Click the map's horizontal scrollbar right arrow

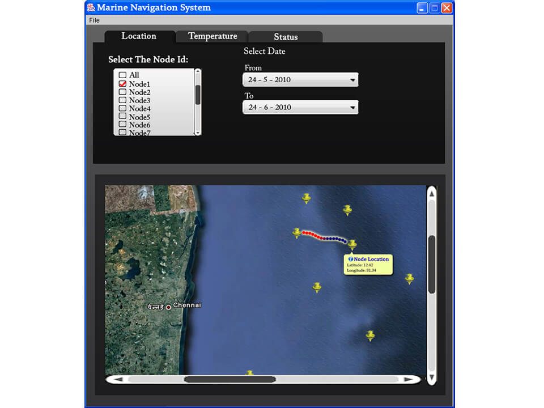[408, 379]
